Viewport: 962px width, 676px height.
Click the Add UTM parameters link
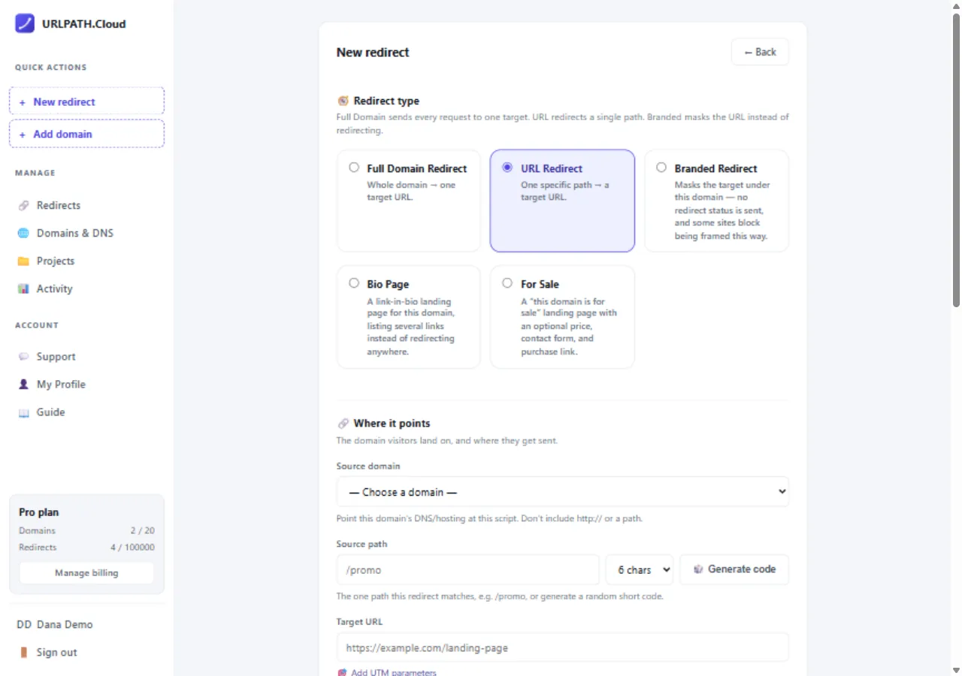click(393, 673)
